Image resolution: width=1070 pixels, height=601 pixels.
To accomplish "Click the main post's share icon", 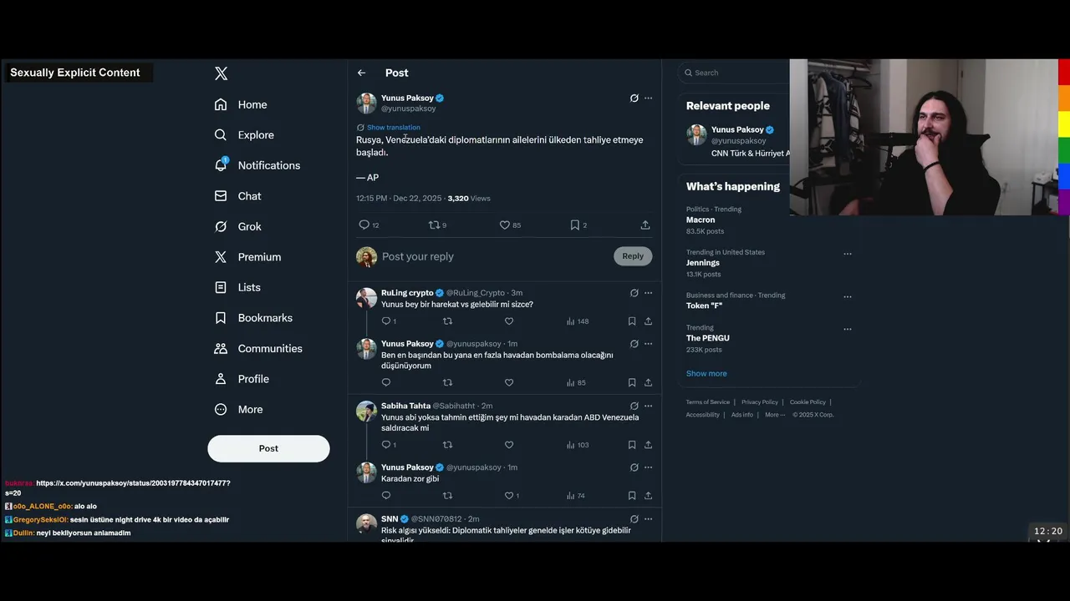I will pyautogui.click(x=645, y=225).
